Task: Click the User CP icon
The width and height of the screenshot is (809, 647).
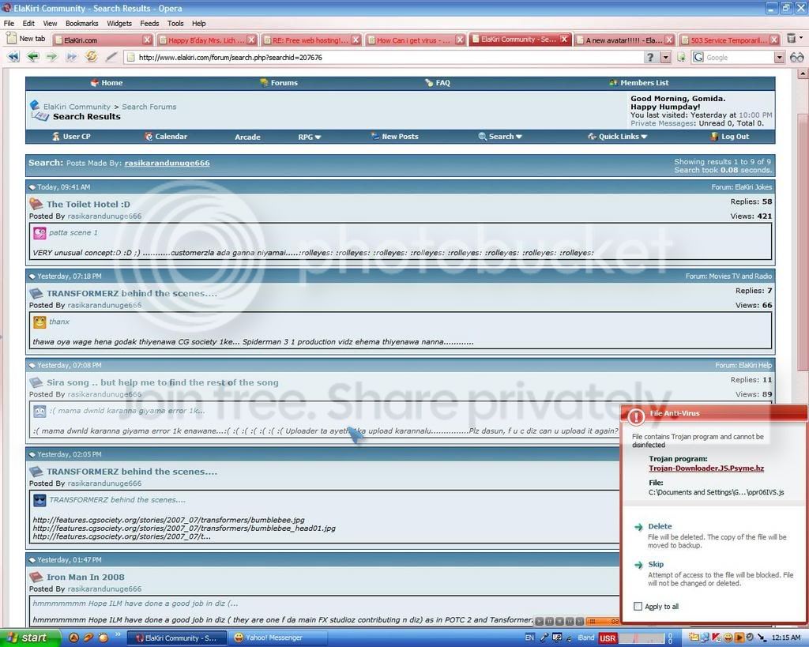Action: (x=56, y=137)
